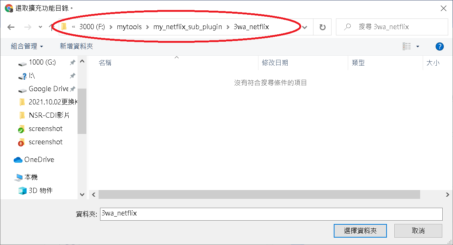Image resolution: width=453 pixels, height=245 pixels.
Task: Sort by 名稱 column header
Action: tap(105, 63)
